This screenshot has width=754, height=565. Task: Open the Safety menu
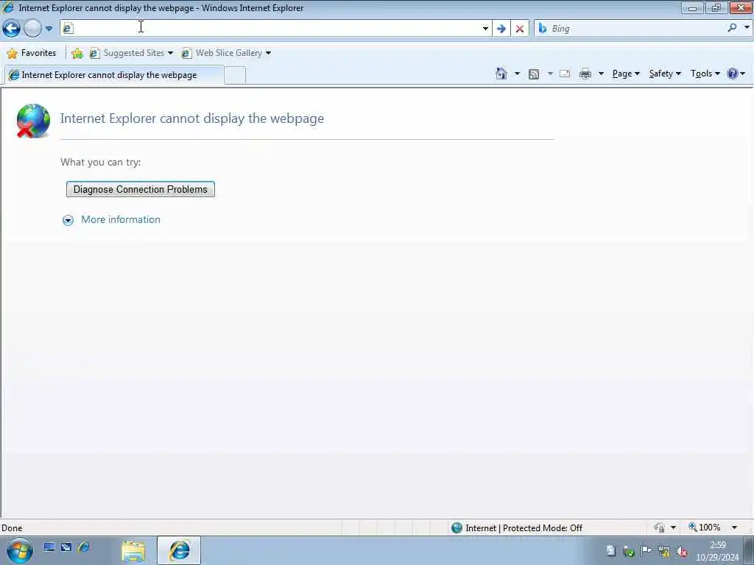[x=665, y=74]
